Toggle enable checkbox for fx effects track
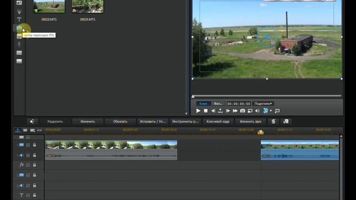Viewport: 356px width, 200px height. 28,165
